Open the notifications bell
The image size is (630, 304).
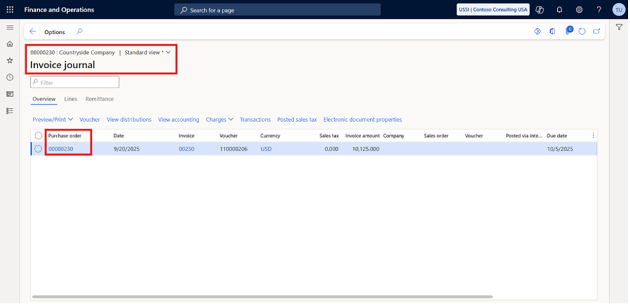pos(559,10)
